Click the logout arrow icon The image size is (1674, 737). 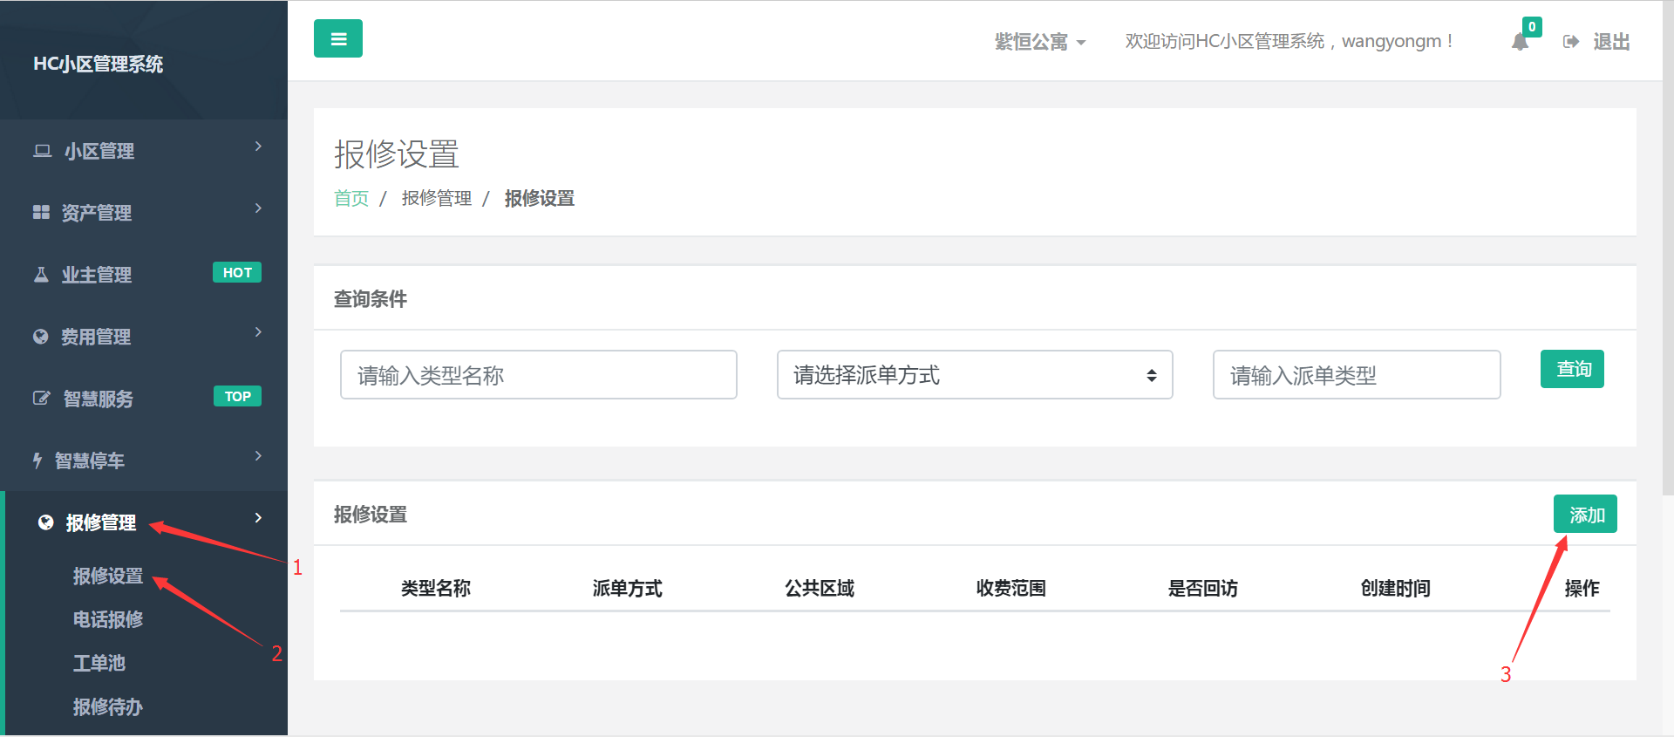(x=1571, y=42)
